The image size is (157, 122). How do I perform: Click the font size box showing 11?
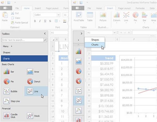(x=65, y=15)
